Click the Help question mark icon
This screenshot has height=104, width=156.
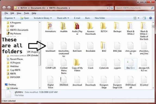151,18
